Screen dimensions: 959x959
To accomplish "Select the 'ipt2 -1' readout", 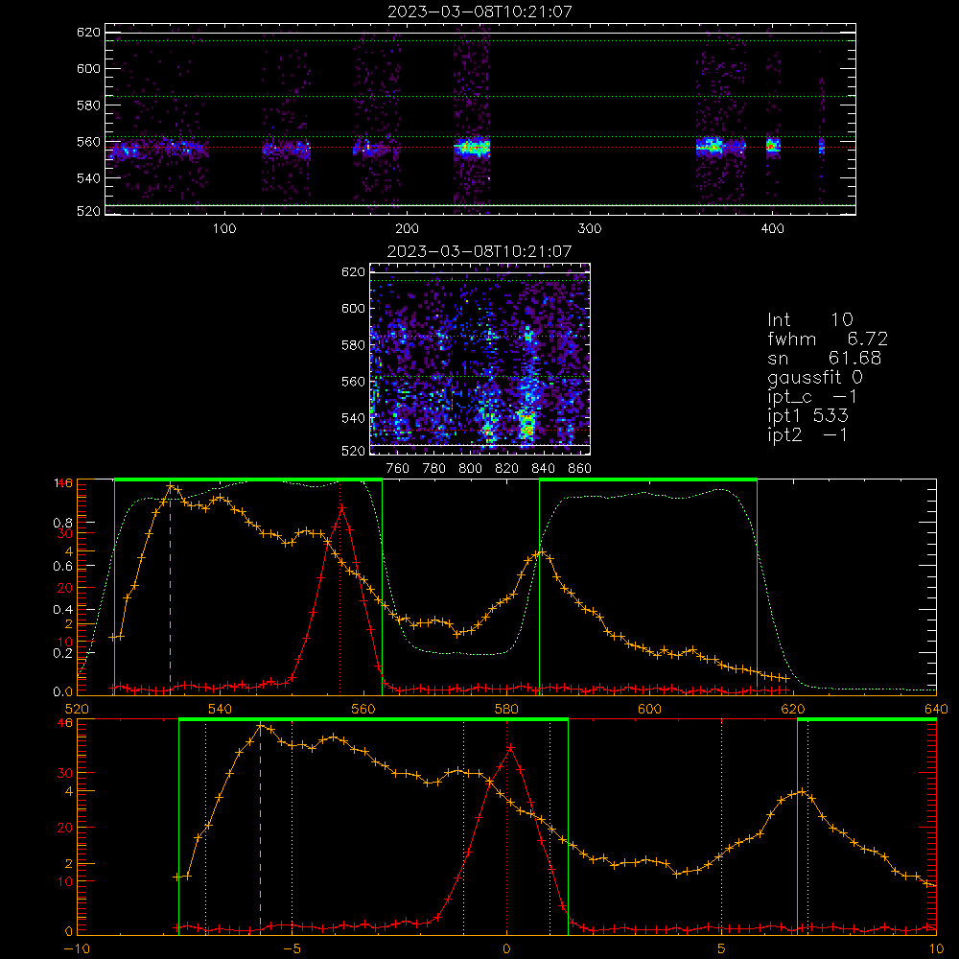I will (x=807, y=434).
